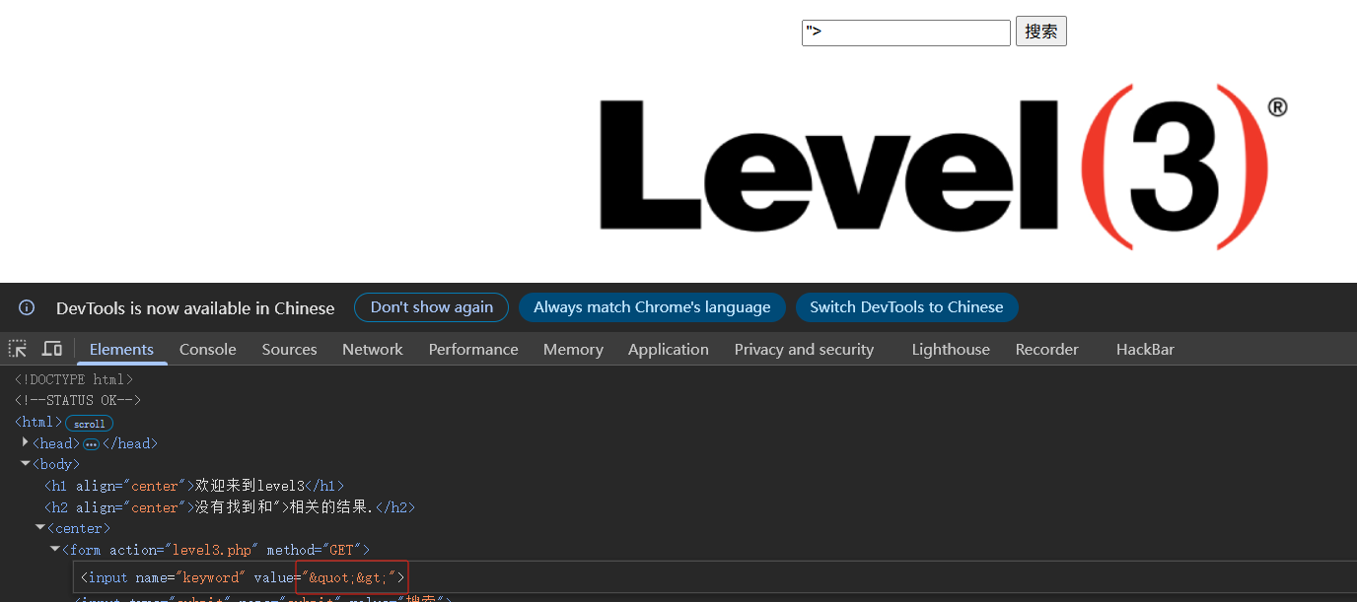Select the <!--STATUS OK--> comment line
This screenshot has height=602, width=1357.
click(x=78, y=400)
